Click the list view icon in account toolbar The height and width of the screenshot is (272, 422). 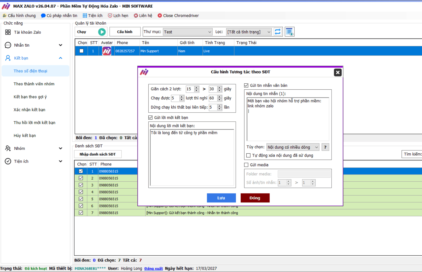(x=289, y=32)
